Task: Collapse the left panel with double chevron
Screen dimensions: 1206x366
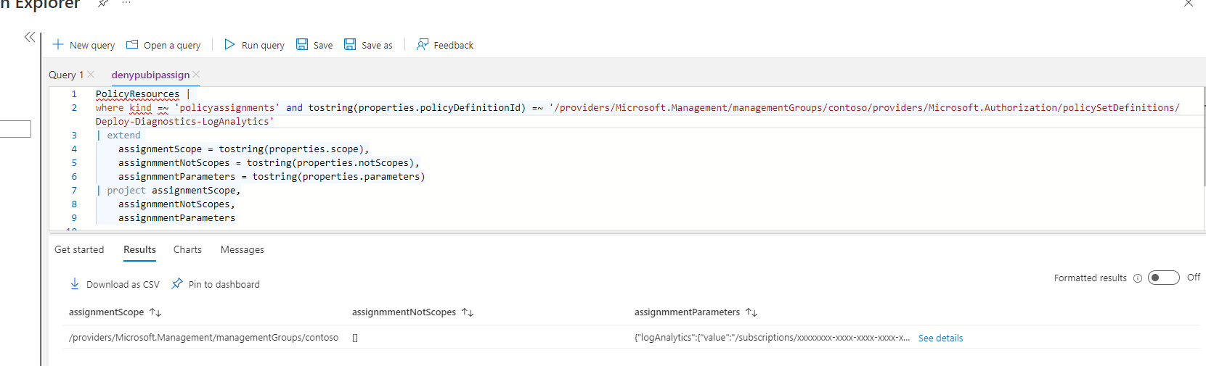Action: click(x=30, y=37)
